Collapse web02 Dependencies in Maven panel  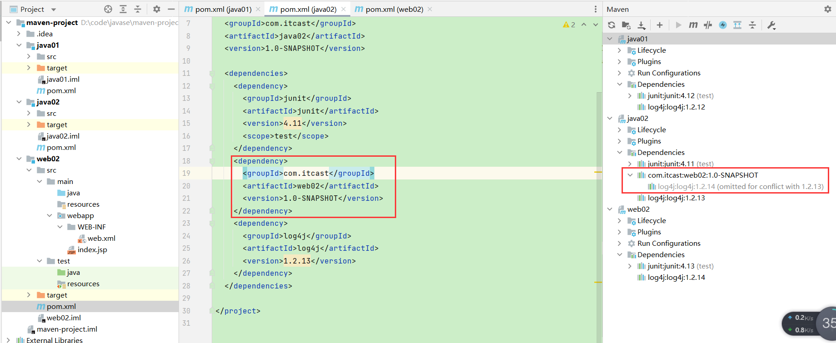tap(619, 254)
